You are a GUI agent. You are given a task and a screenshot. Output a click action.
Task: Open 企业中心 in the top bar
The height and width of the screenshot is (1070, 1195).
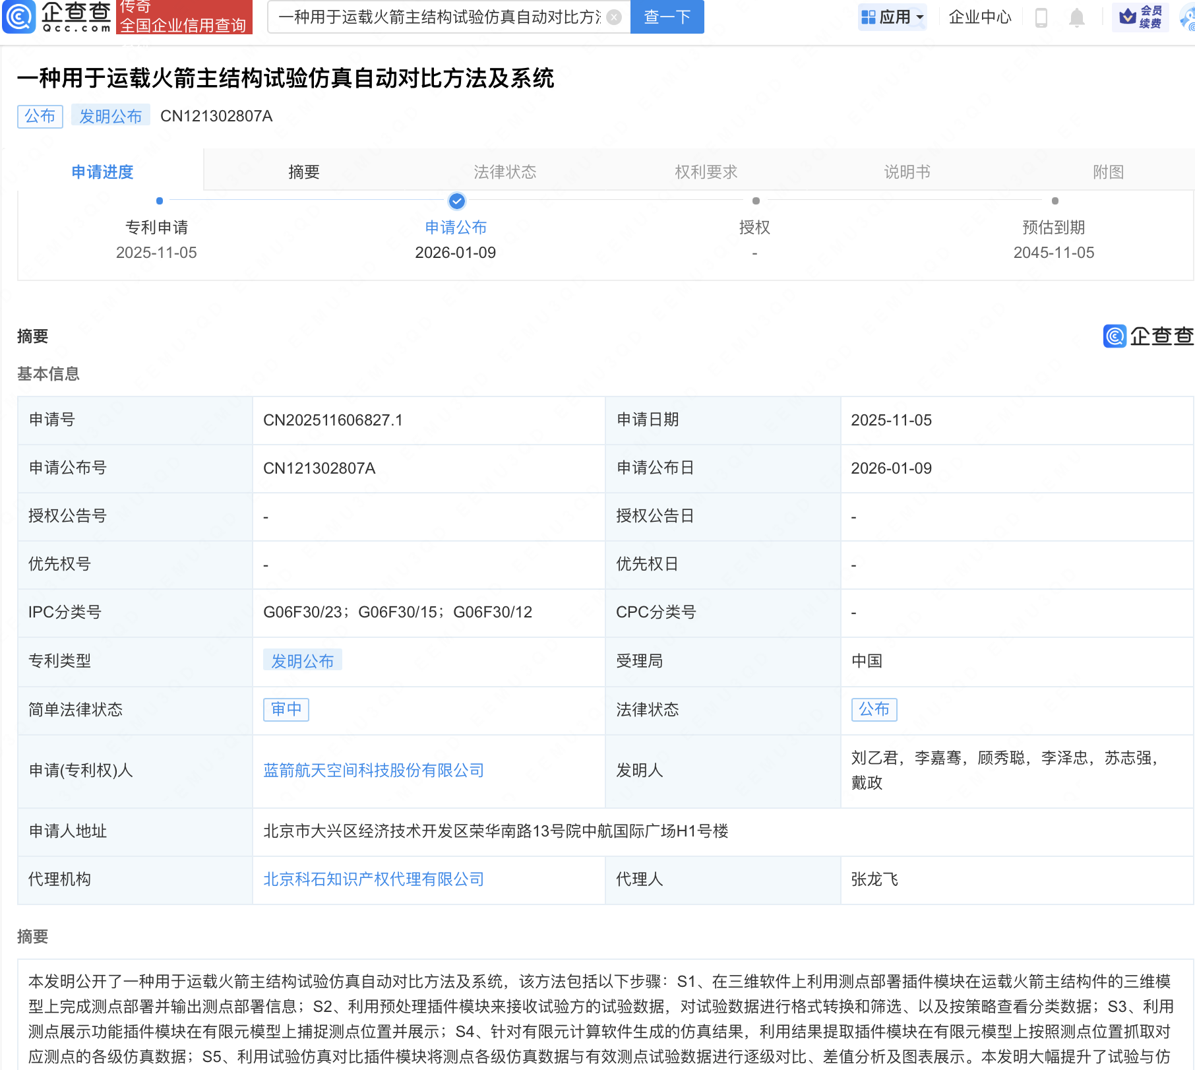[979, 17]
